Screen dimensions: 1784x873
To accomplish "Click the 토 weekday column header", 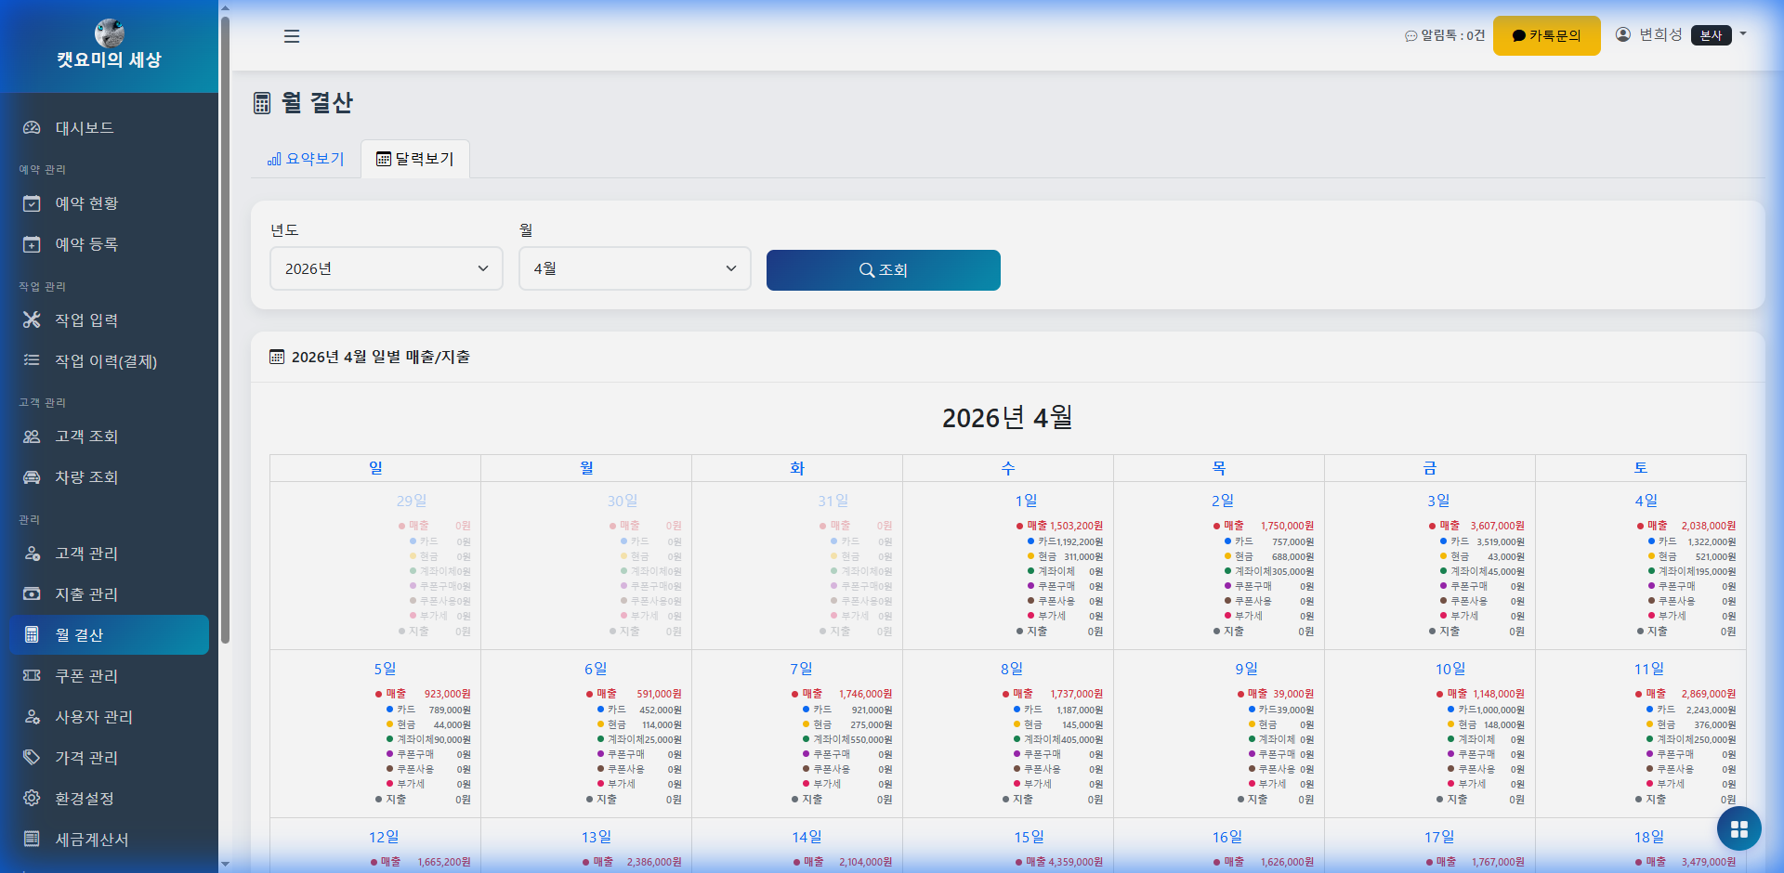I will click(1641, 468).
